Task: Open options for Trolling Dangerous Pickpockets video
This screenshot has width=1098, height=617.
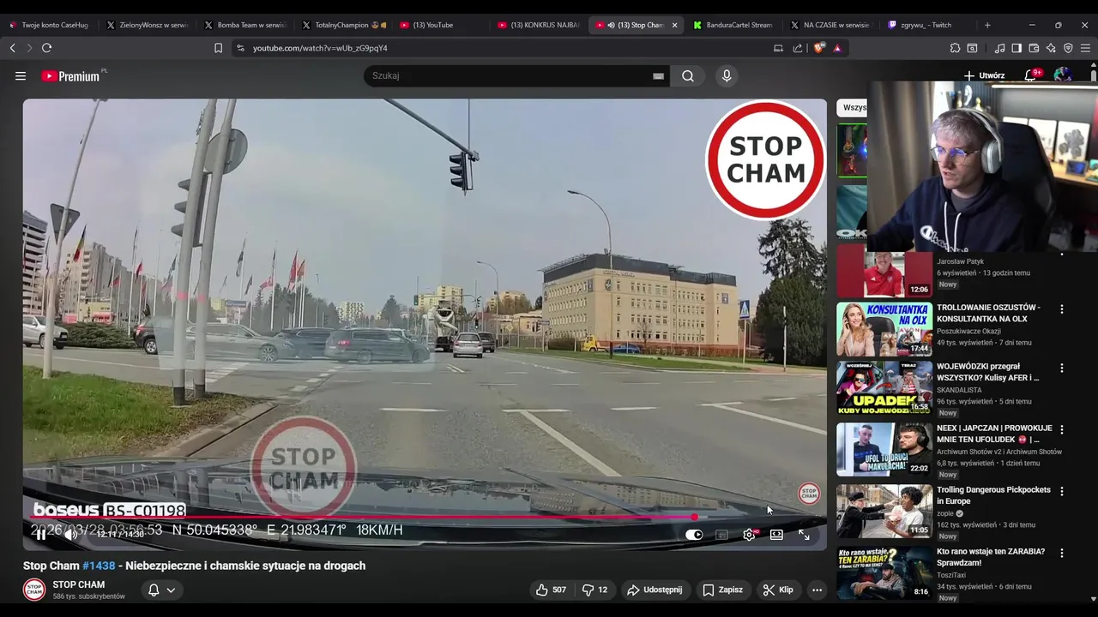Action: click(1062, 492)
